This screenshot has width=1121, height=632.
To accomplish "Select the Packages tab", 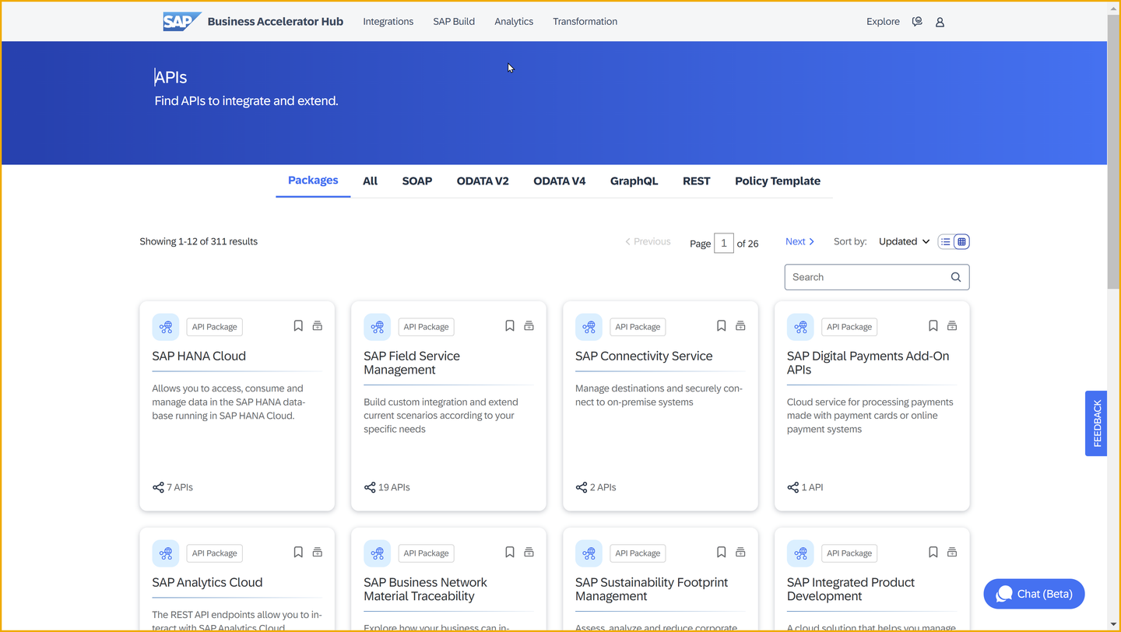I will 313,181.
